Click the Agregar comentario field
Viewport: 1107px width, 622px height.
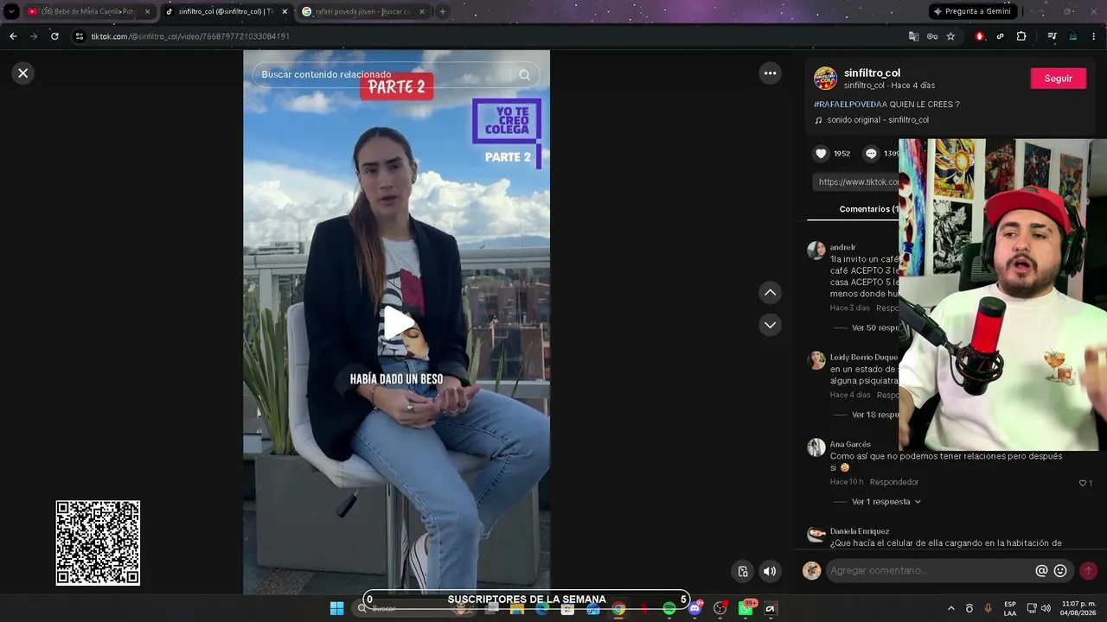(930, 571)
